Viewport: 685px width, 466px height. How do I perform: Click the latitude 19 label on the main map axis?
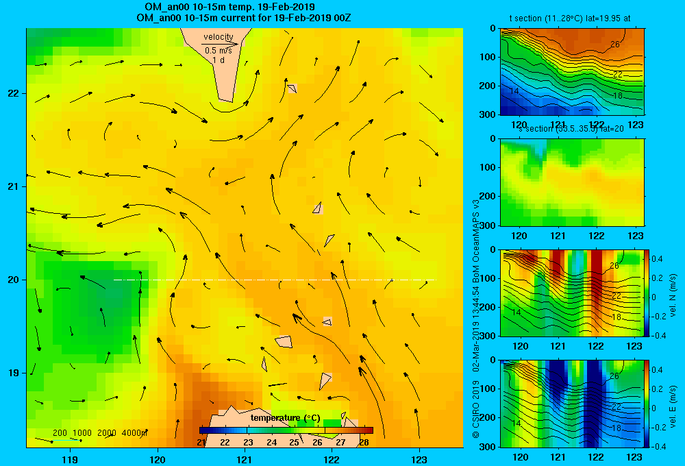pos(14,373)
